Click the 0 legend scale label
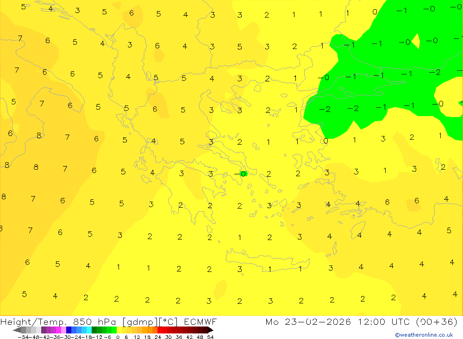Viewport: 463px width, 339px height. tap(118, 337)
